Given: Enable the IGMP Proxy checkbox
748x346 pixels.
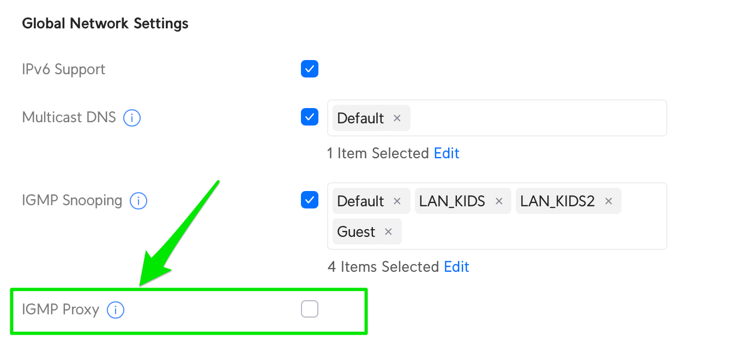Looking at the screenshot, I should tap(310, 309).
